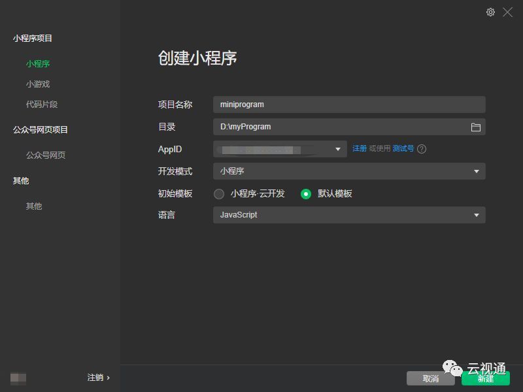Click the help icon next to 测试号

pos(422,149)
